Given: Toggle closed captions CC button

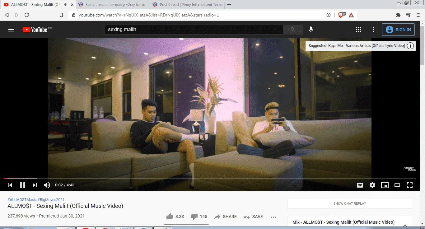Looking at the screenshot, I should (360, 185).
